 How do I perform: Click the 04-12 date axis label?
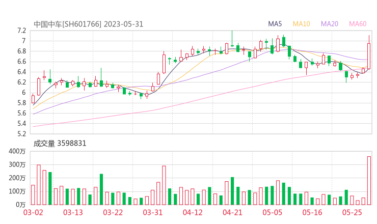(193, 212)
